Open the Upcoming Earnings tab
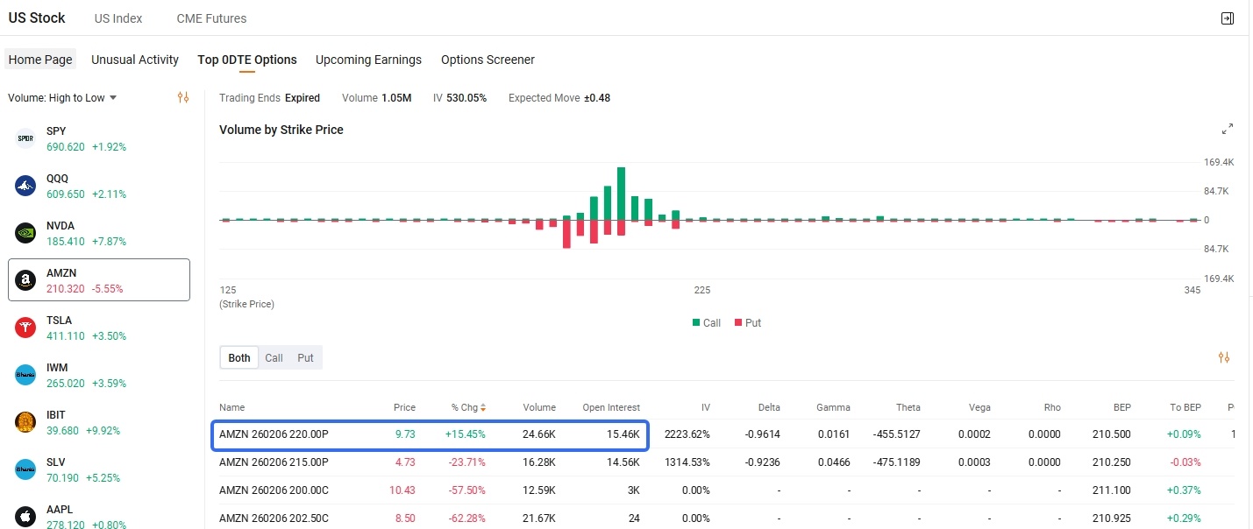Screen dimensions: 1253x529 (368, 60)
